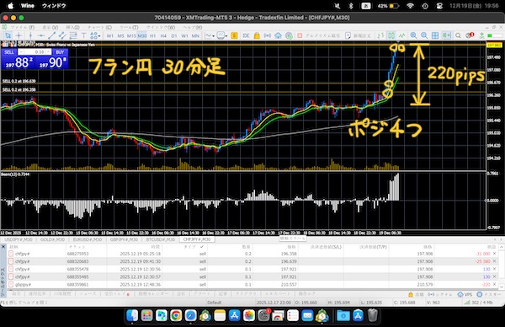Select the trendline drawing tool
This screenshot has width=505, height=327.
(52, 35)
